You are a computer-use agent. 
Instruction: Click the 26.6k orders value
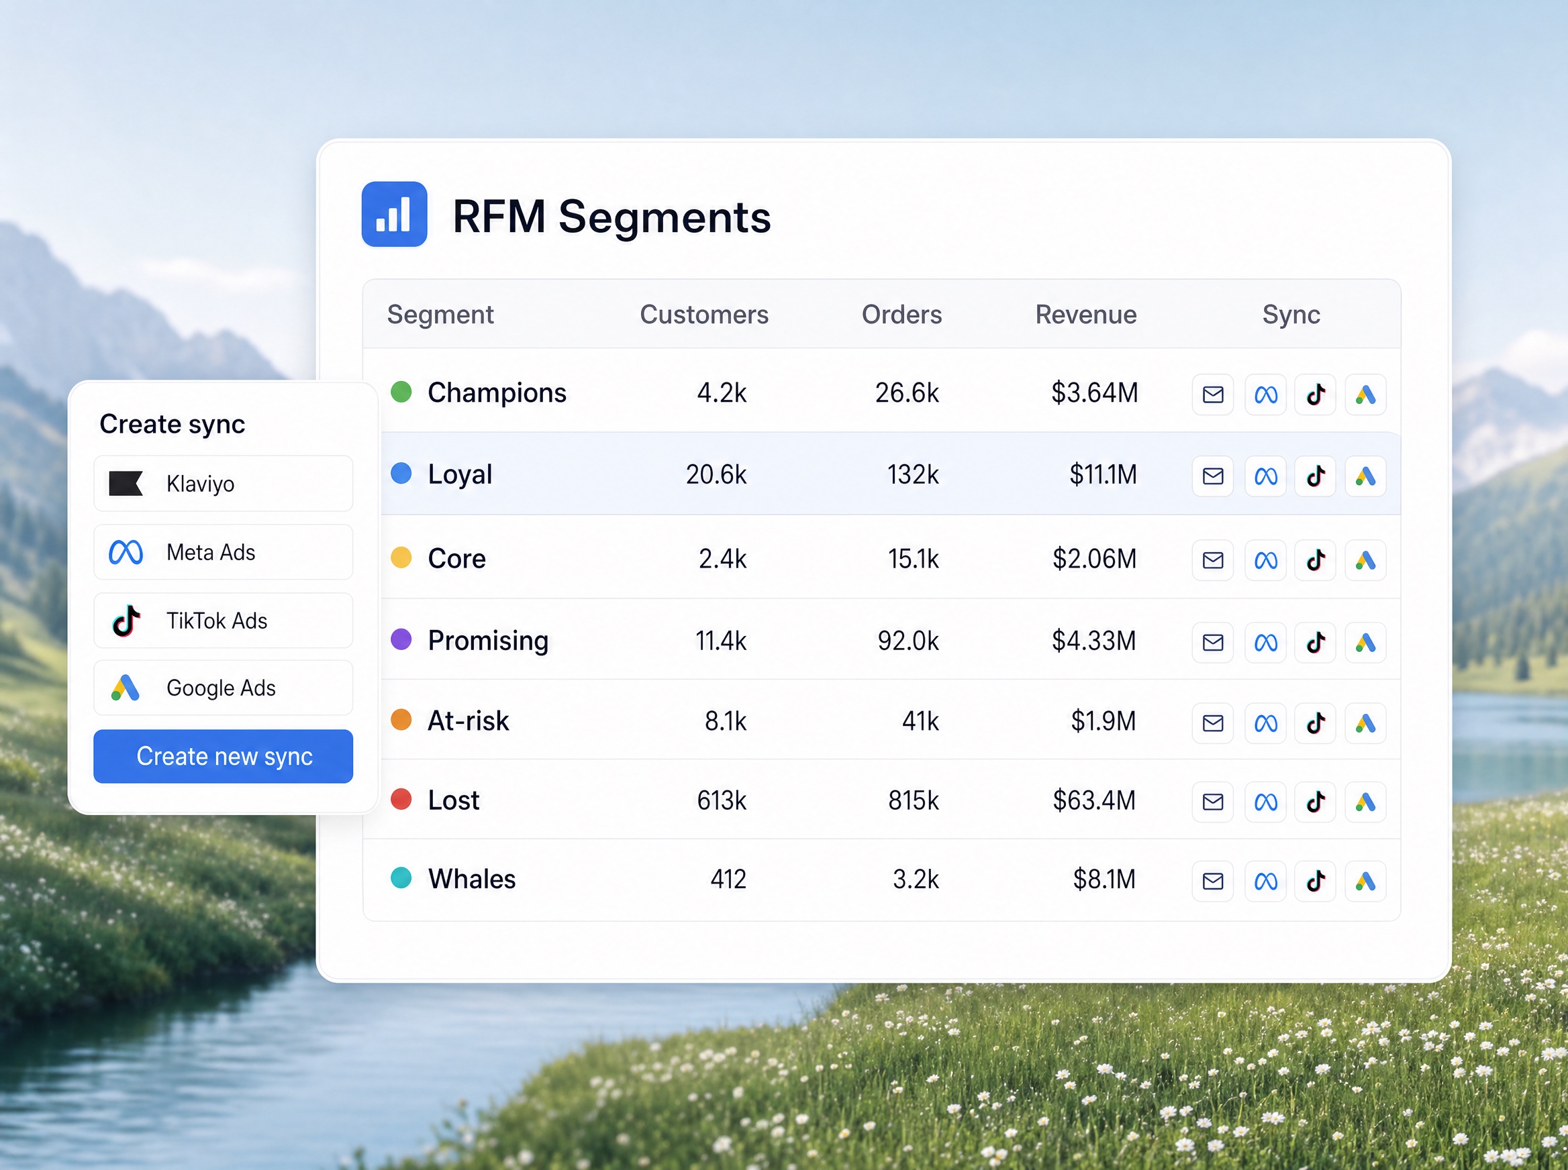pos(907,393)
